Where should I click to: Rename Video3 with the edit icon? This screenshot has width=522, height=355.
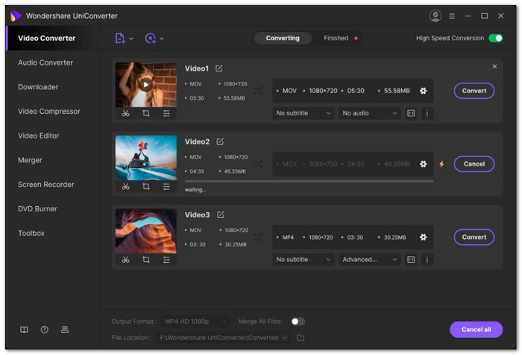(221, 215)
